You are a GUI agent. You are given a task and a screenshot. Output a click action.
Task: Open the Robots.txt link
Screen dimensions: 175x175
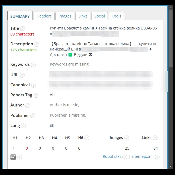[x=112, y=156]
